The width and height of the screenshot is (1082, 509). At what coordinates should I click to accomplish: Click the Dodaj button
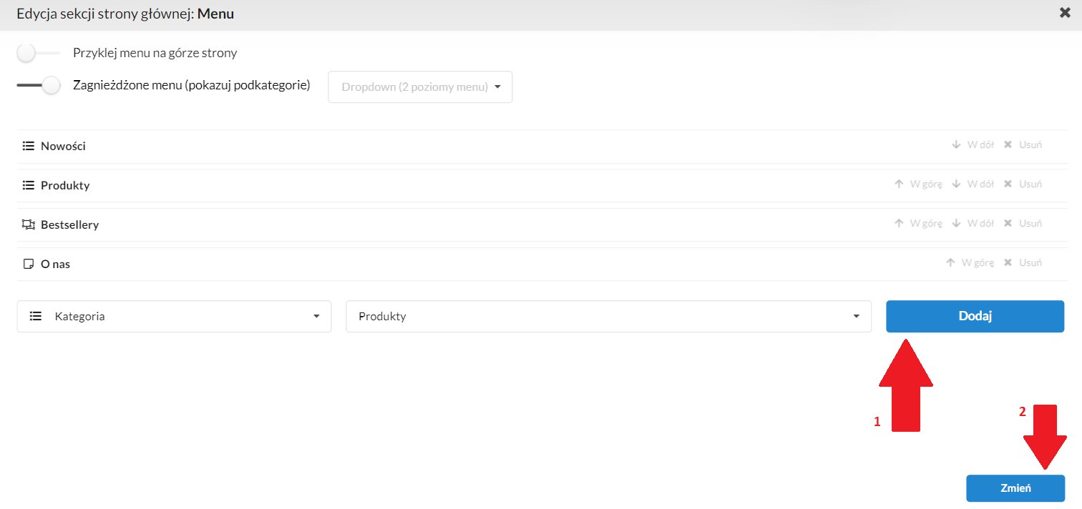click(x=975, y=316)
